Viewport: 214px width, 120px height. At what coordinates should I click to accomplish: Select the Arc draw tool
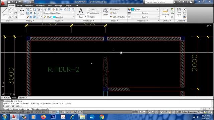[10, 9]
